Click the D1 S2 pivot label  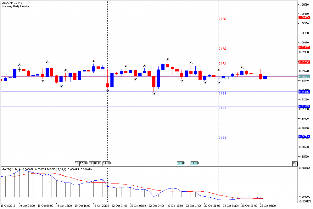222,108
